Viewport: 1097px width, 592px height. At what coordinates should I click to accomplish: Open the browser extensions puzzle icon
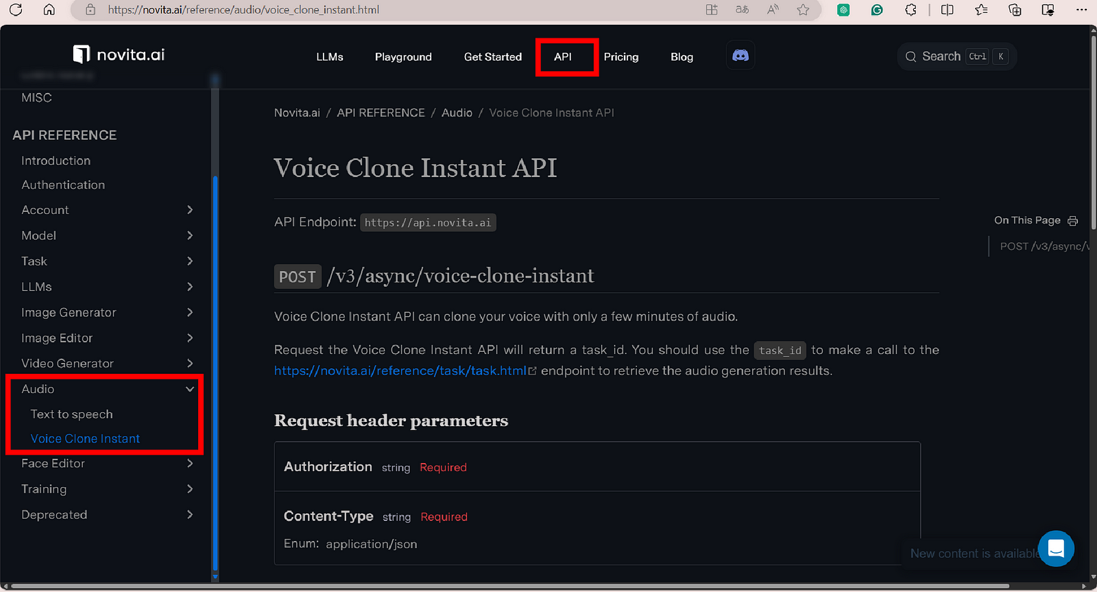tap(911, 10)
